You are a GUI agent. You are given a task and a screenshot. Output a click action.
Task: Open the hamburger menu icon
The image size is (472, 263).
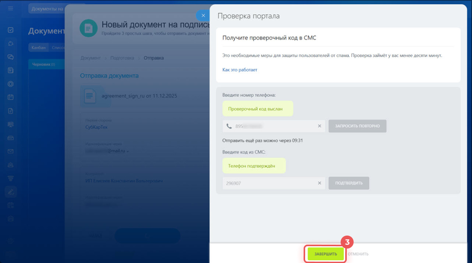point(11,8)
